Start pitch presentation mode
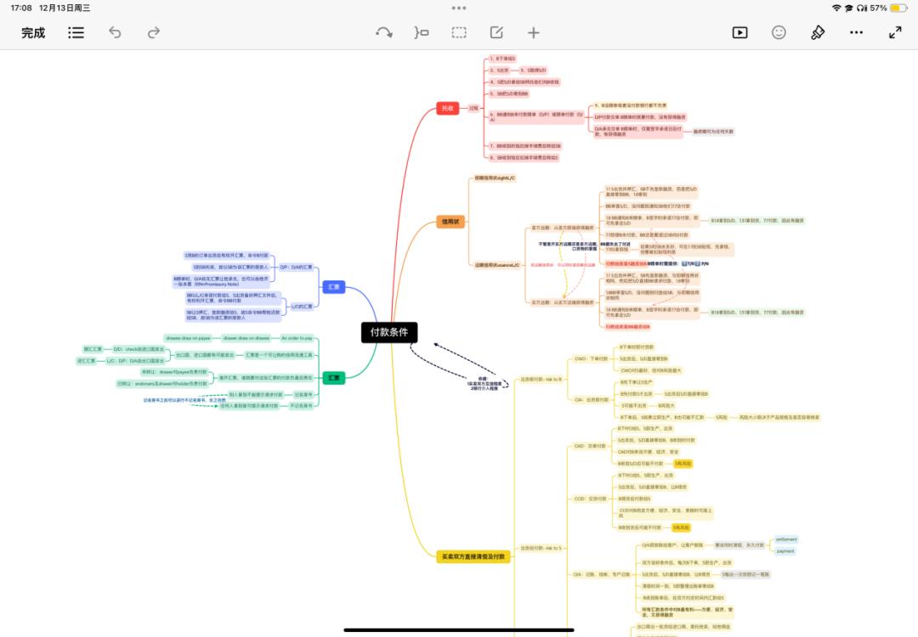This screenshot has width=918, height=637. click(740, 33)
